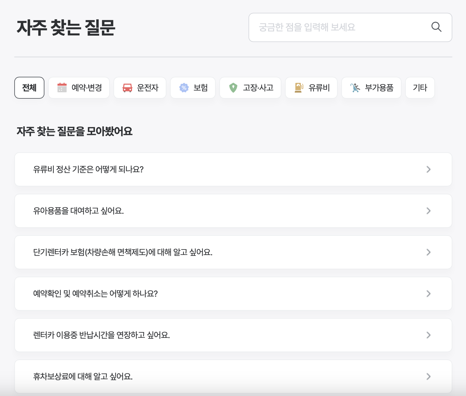Open 예약확인 및 예약취소는 어떻게 하나요?

233,294
